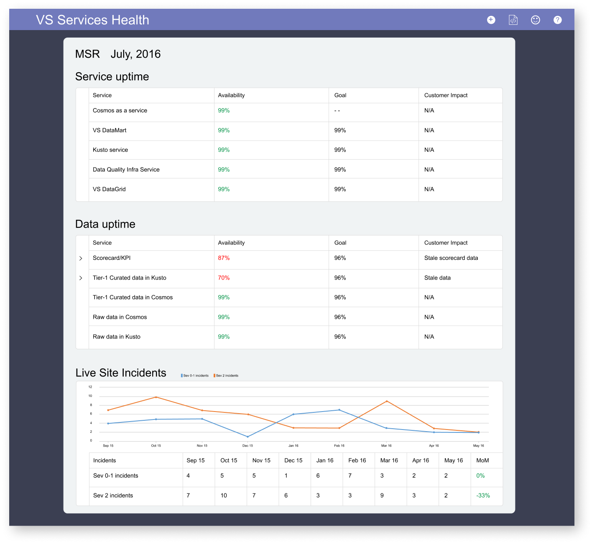Click the Dec 15 blue low point on chart
The image size is (592, 544).
point(248,437)
